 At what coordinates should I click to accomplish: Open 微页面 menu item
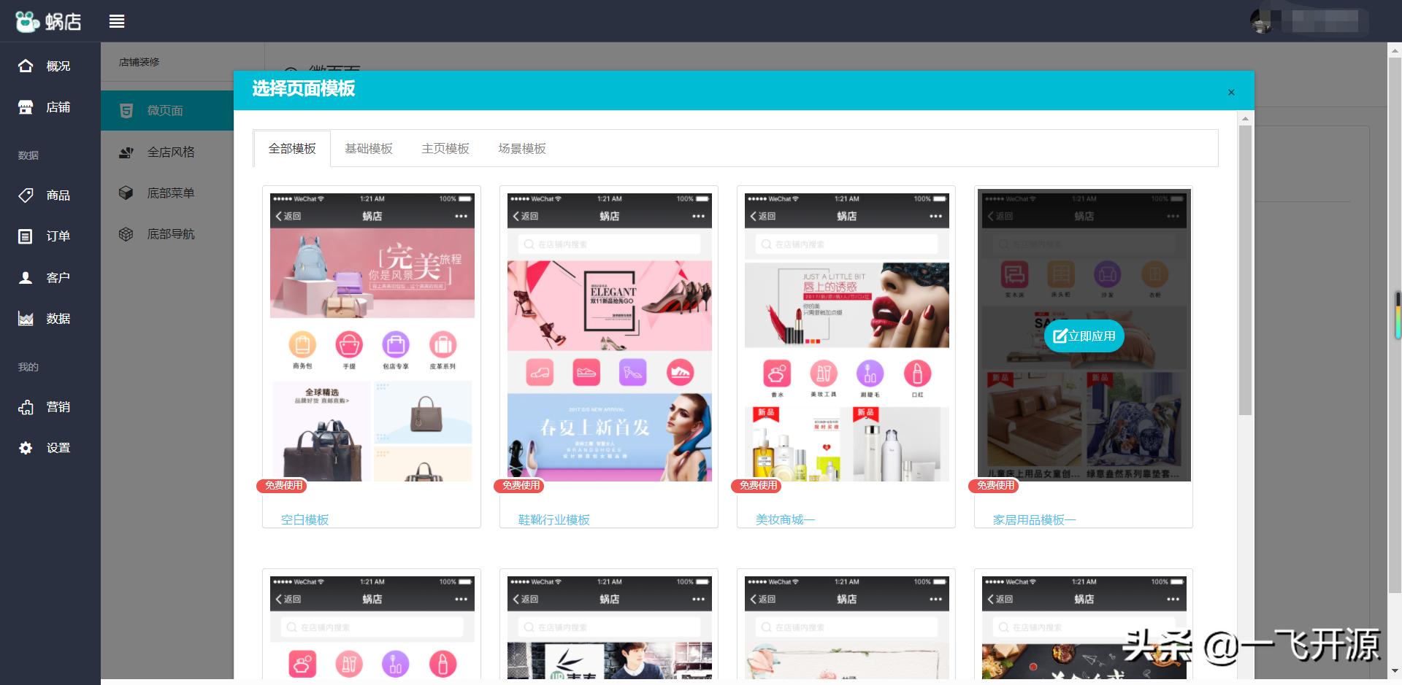(x=167, y=110)
